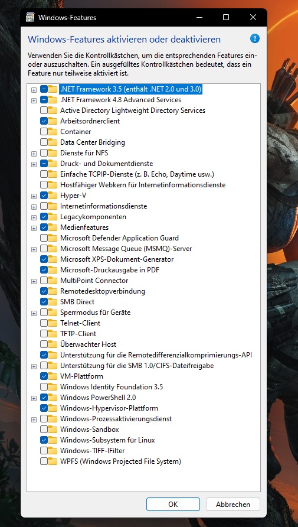Uncheck Remotedesktopverbindung checkbox

tap(44, 291)
